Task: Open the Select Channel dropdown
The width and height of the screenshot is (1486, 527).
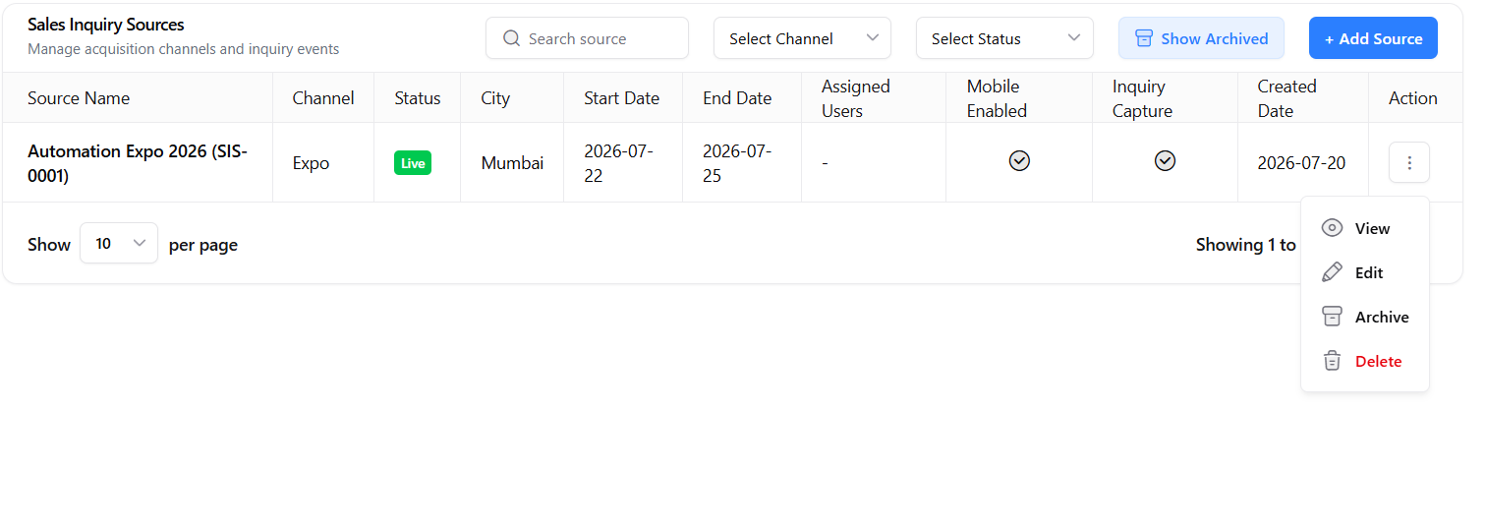Action: [802, 38]
